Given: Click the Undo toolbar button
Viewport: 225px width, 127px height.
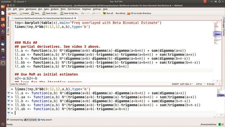Looking at the screenshot, I should (x=85, y=13).
